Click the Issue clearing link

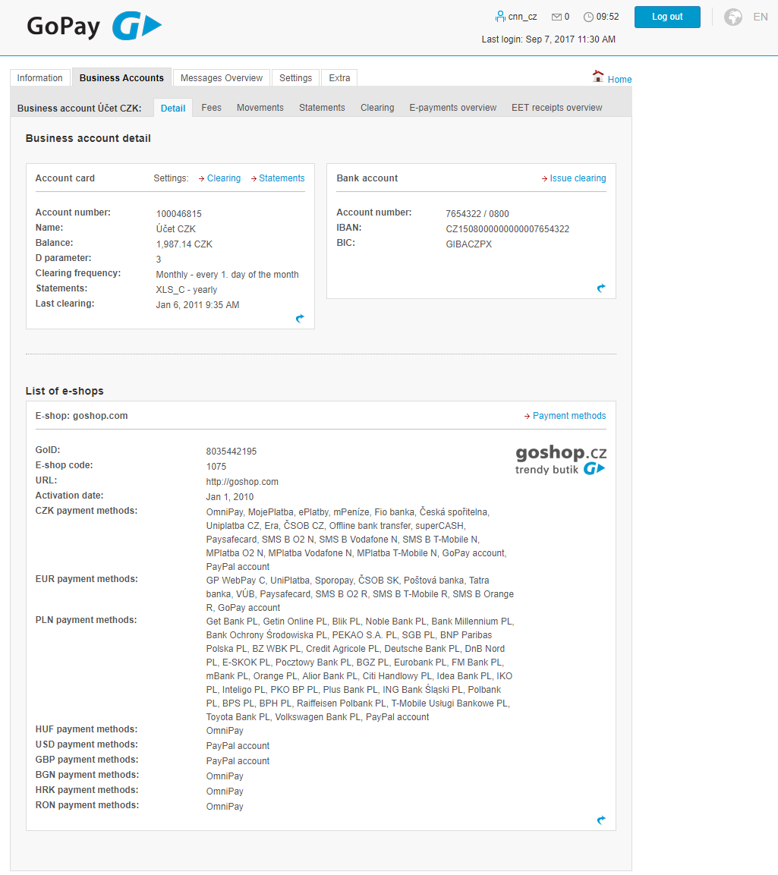pos(578,178)
